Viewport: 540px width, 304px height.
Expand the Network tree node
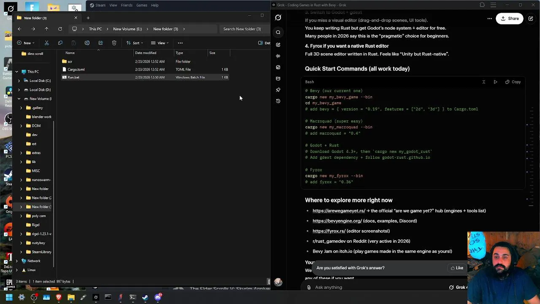pyautogui.click(x=16, y=261)
